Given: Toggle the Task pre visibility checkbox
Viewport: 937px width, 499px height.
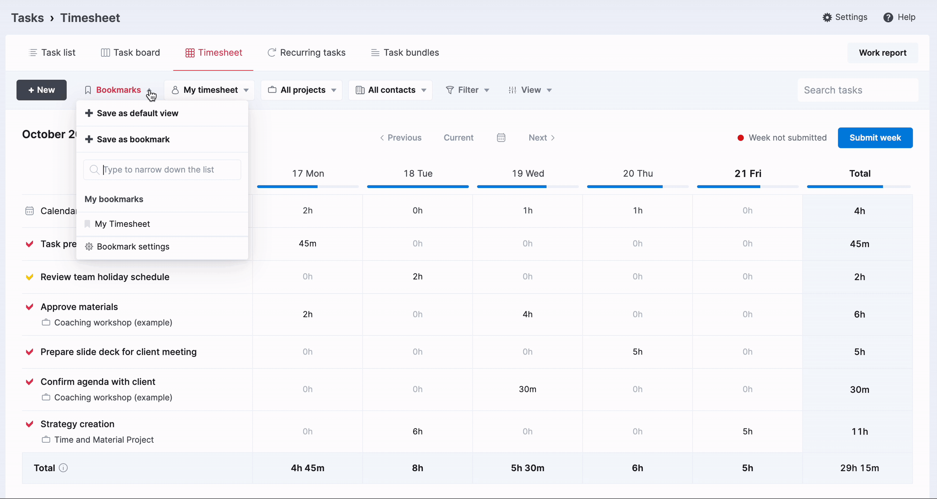Looking at the screenshot, I should point(29,243).
